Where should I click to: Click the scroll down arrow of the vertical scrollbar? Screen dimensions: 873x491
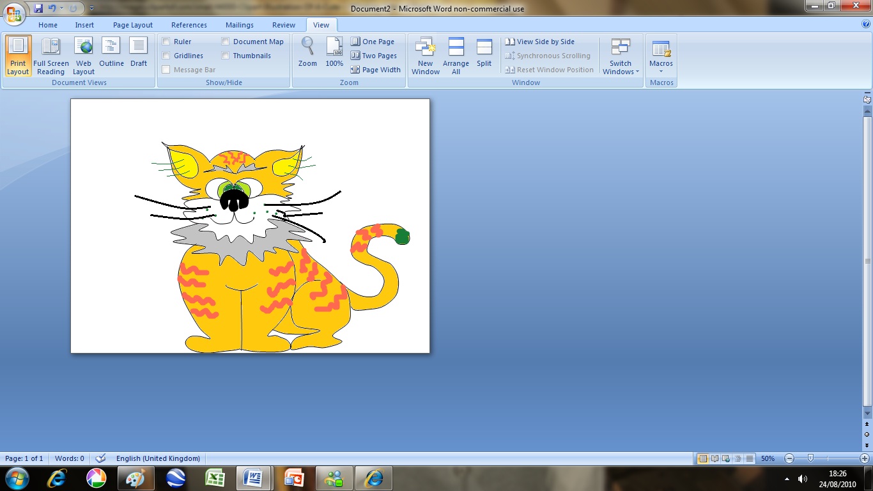(867, 413)
